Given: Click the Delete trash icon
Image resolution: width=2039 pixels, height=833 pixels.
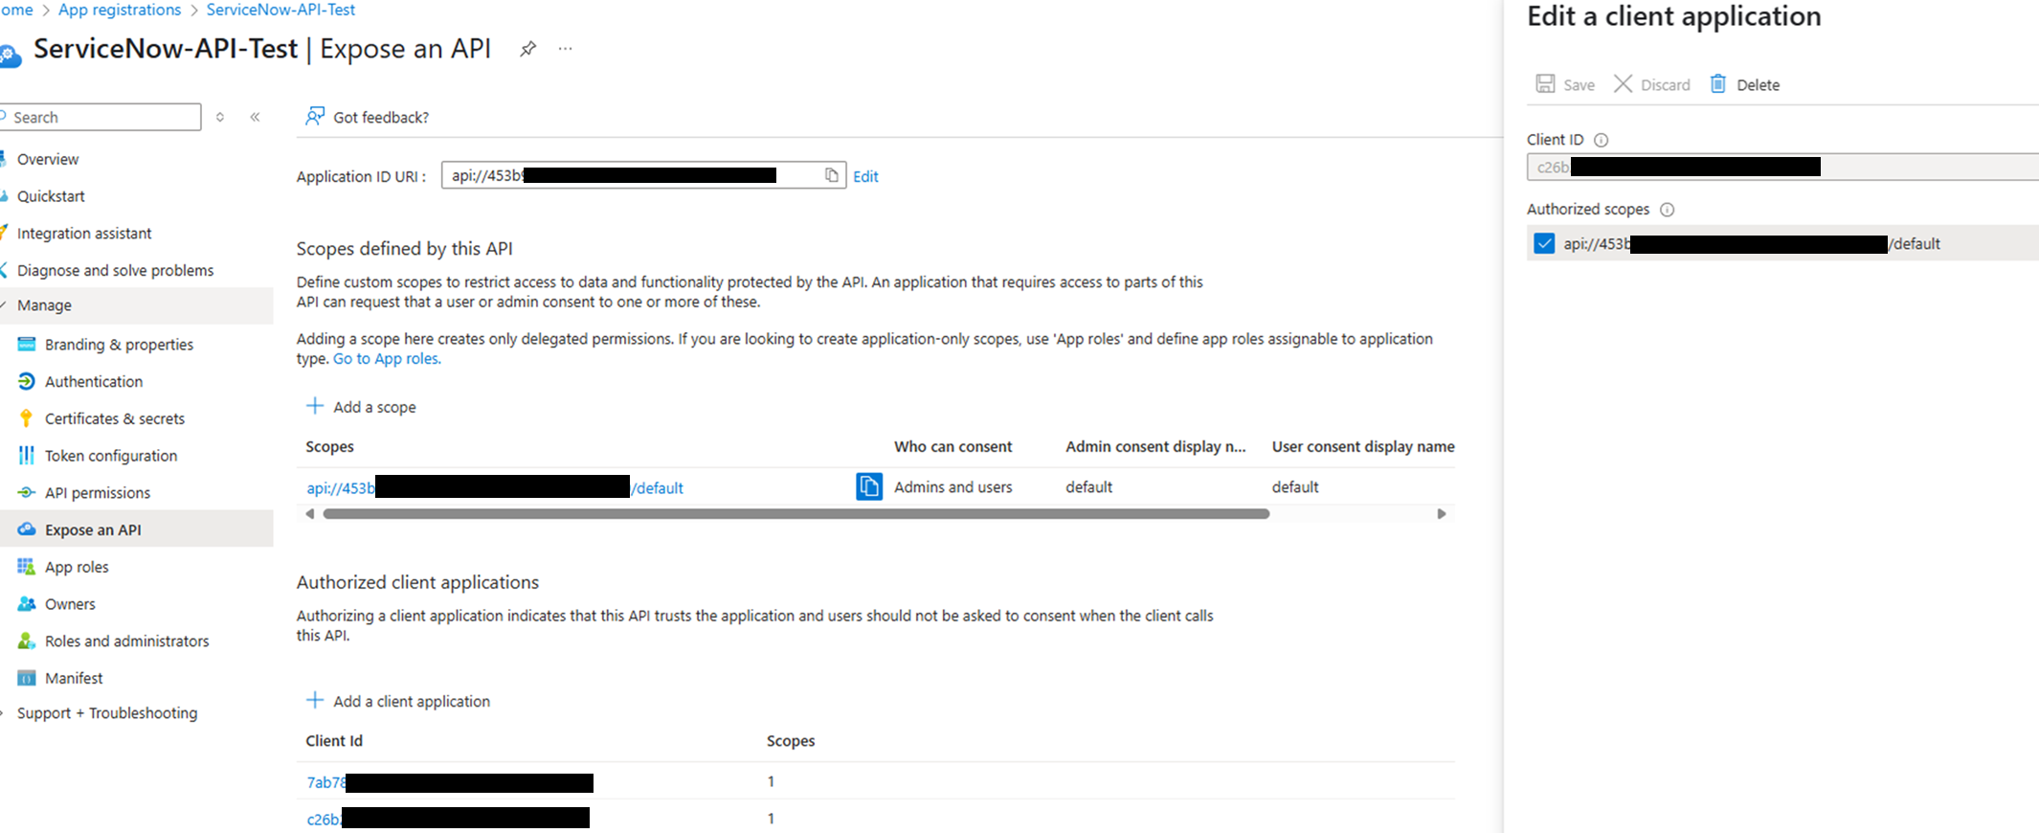Looking at the screenshot, I should click(x=1718, y=83).
